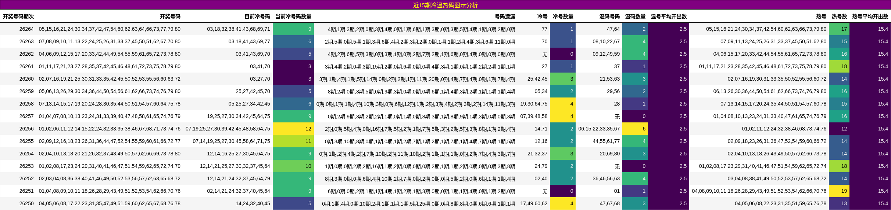The image size is (891, 210).
Task: Select period cell 26252
Action: [x=26, y=178]
